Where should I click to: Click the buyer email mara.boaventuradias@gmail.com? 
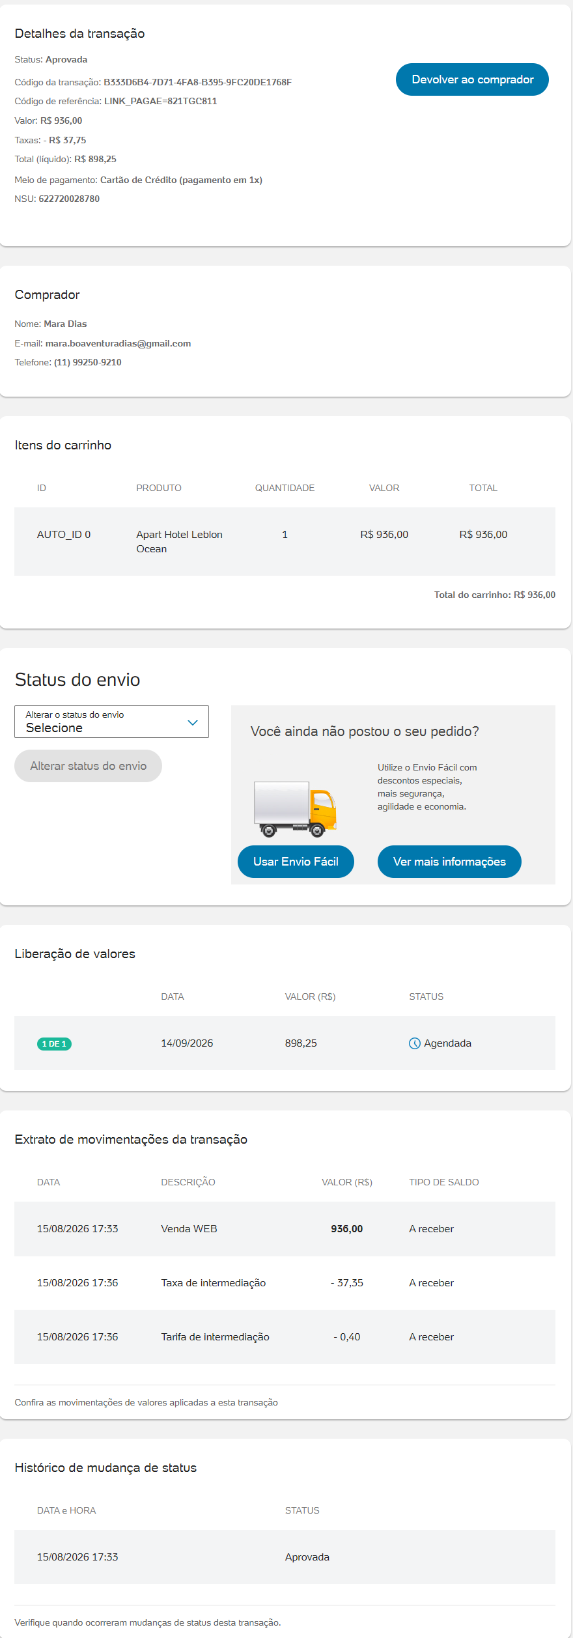point(118,343)
